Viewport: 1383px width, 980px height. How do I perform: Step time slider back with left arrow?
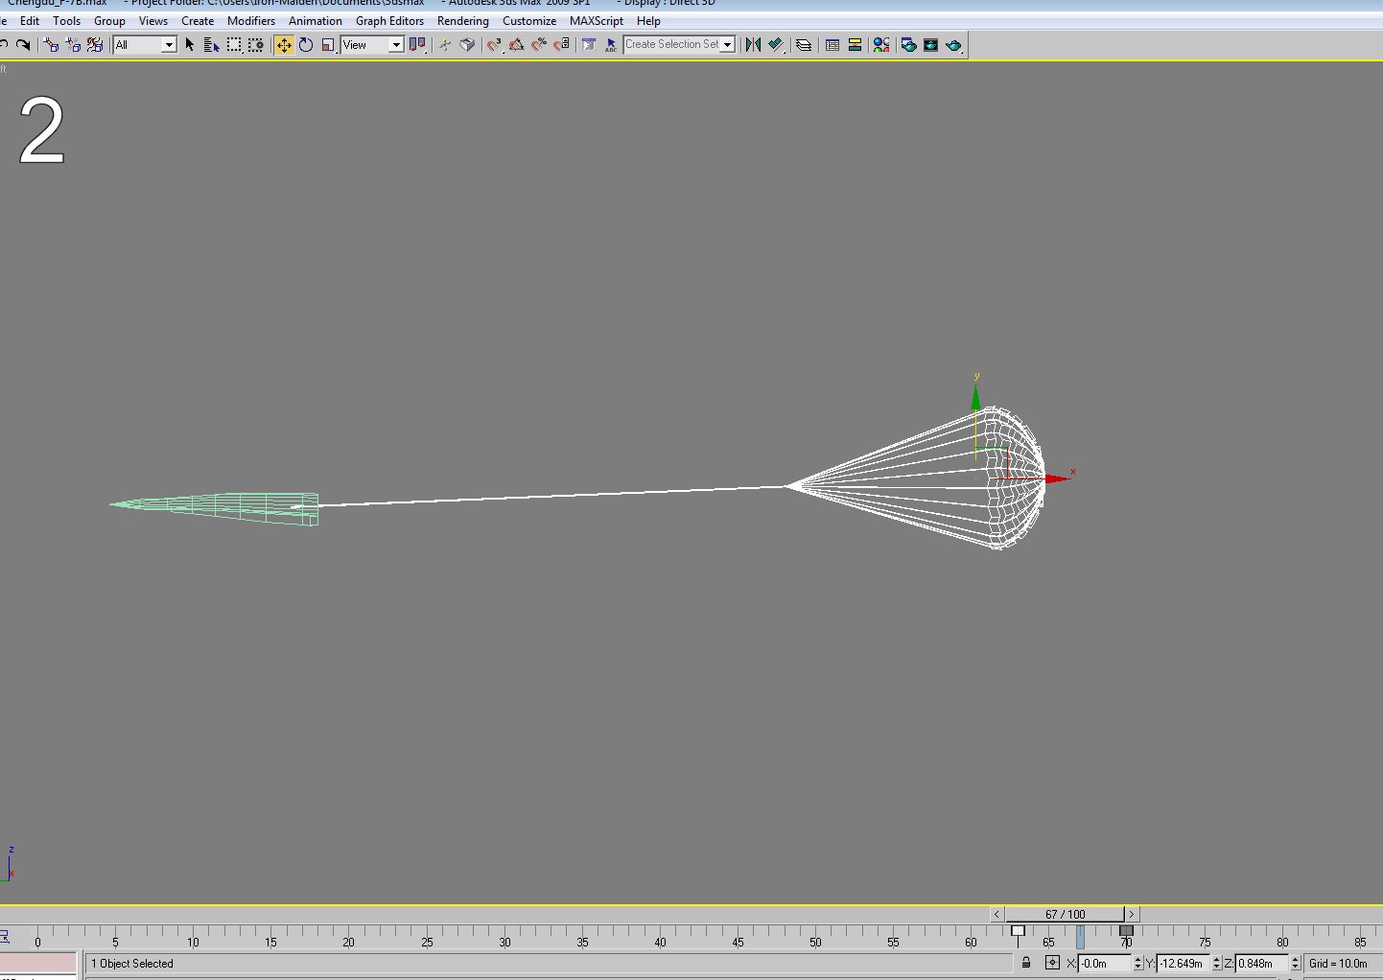[996, 915]
